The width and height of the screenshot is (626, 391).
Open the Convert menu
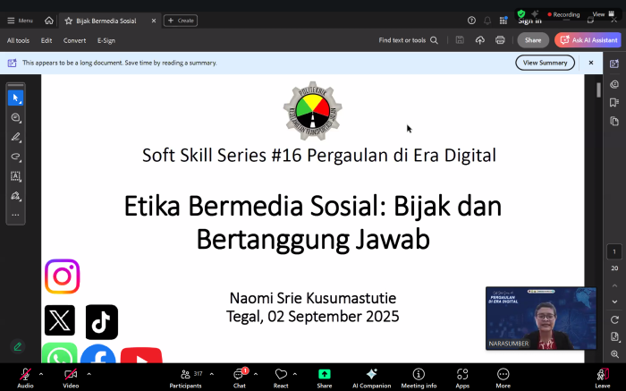click(x=74, y=40)
